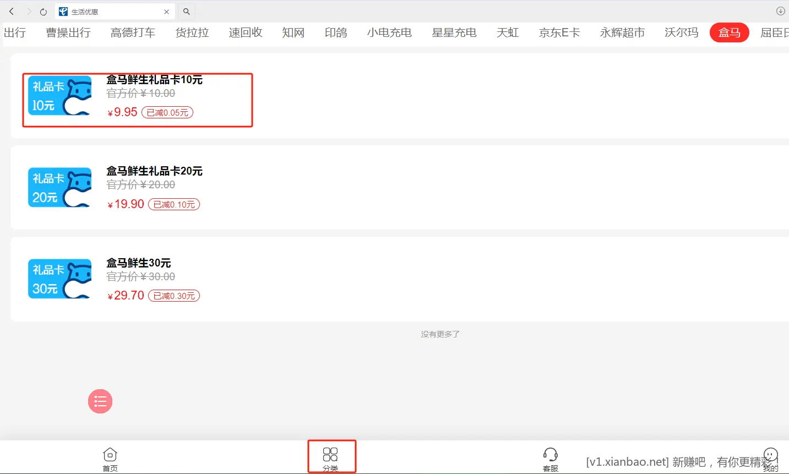Open 客服 customer service in bottom bar
The image size is (789, 474).
(x=551, y=459)
